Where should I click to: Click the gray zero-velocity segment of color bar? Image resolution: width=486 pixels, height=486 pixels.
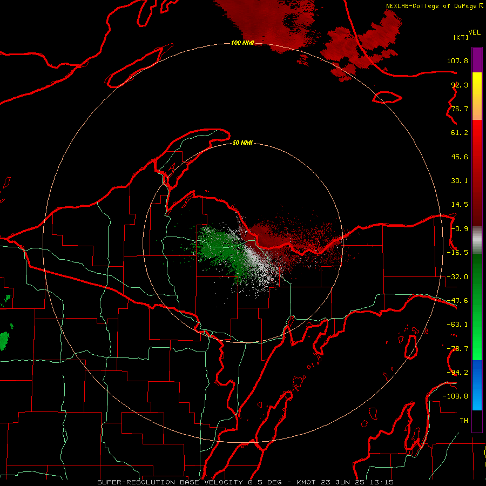(x=477, y=240)
